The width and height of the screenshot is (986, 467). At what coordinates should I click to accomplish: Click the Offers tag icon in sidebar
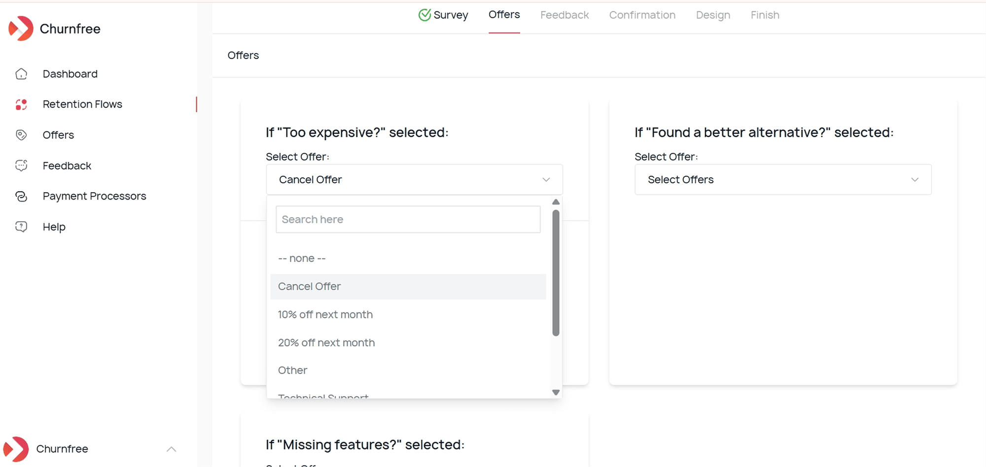tap(21, 135)
